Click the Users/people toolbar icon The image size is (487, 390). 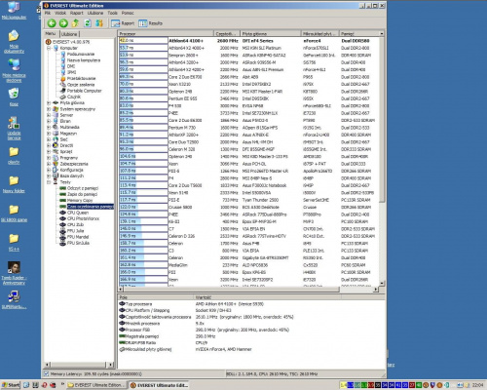tap(99, 23)
